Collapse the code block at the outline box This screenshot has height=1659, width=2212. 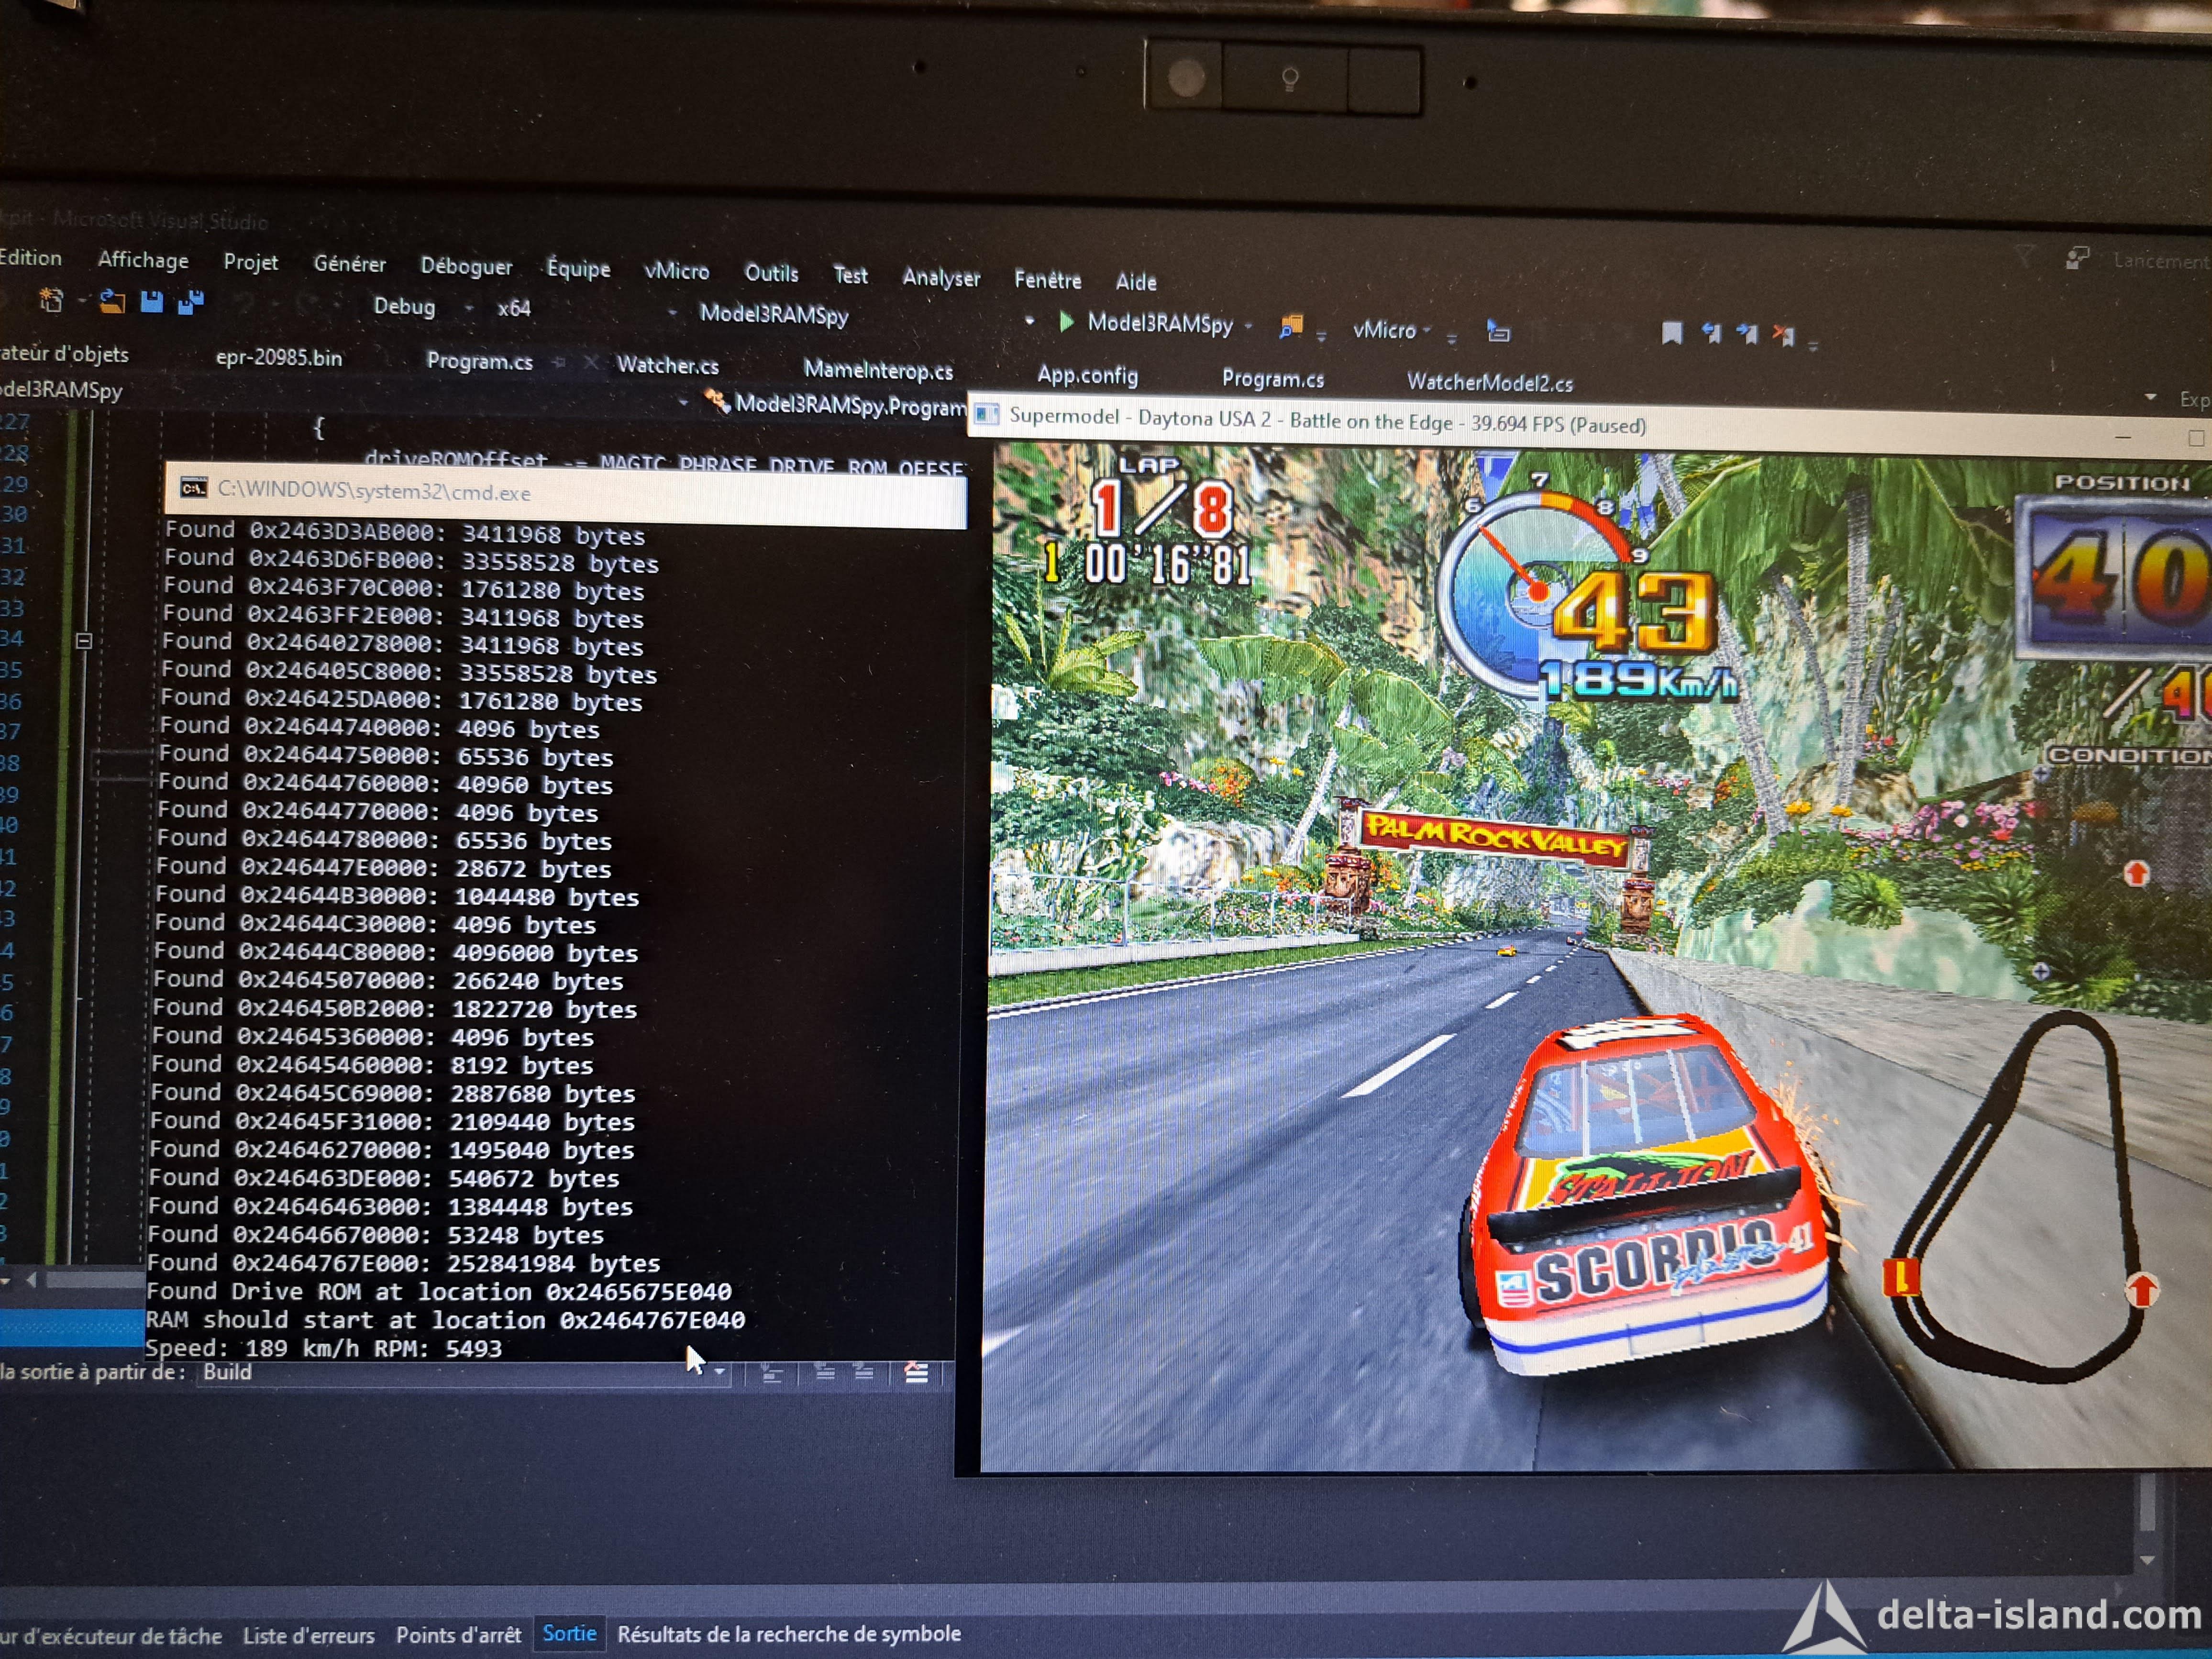[84, 641]
